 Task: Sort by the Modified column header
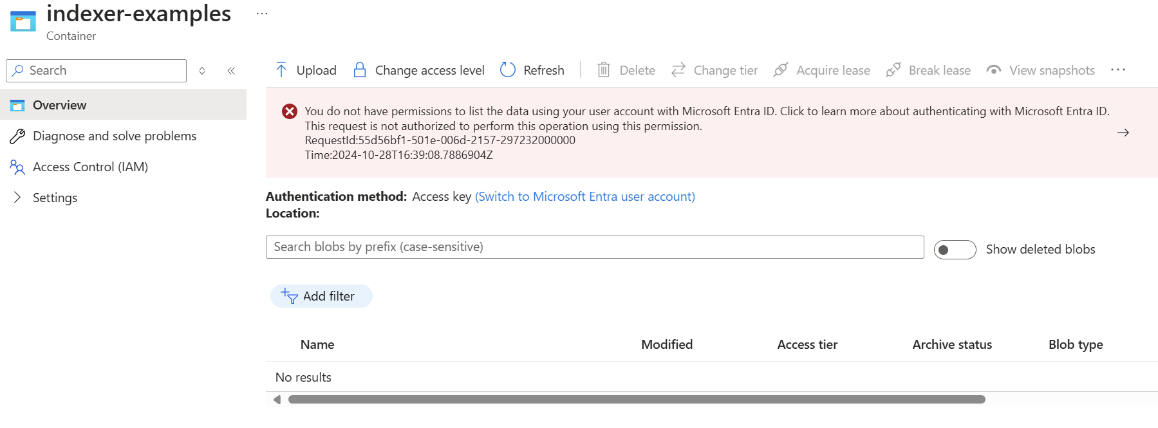click(667, 344)
